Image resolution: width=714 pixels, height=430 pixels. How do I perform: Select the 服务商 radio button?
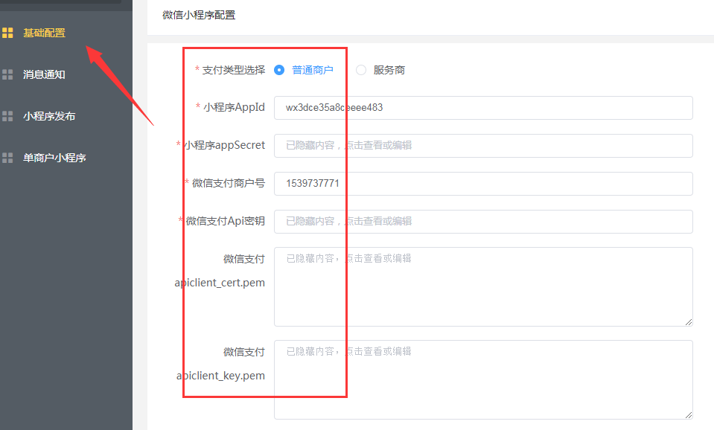pos(360,70)
